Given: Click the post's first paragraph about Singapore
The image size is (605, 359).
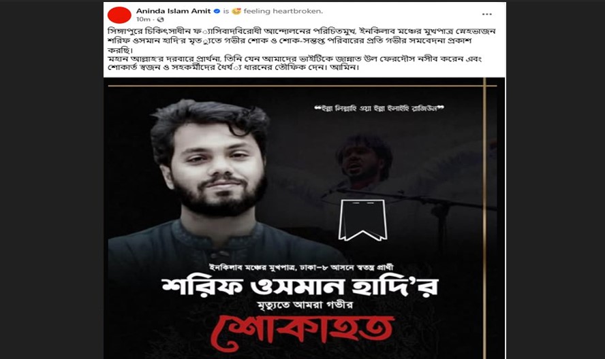Looking at the screenshot, I should coord(301,40).
